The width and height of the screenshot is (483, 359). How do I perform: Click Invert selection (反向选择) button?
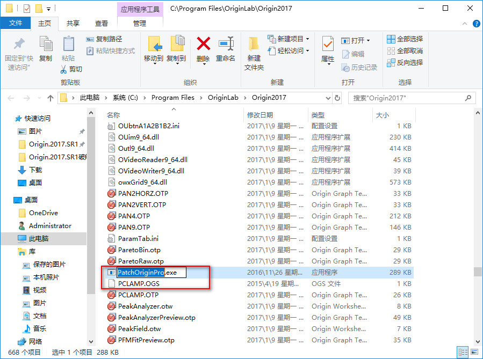coord(405,62)
